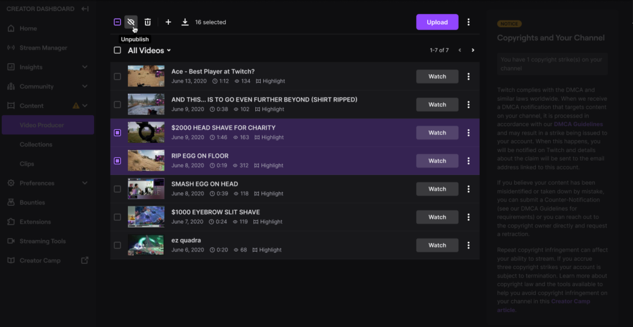Watch the Ace - Best Player video
The width and height of the screenshot is (633, 327).
point(437,76)
